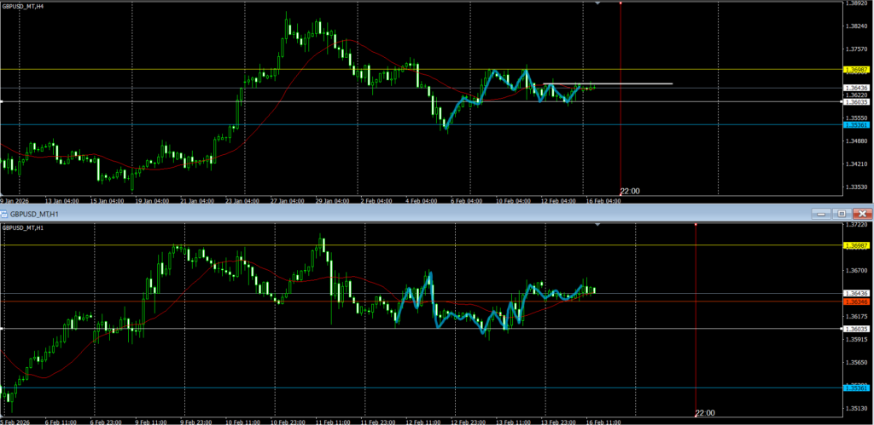Click the orange 1.36346 price tag on H1 chart

coord(855,302)
